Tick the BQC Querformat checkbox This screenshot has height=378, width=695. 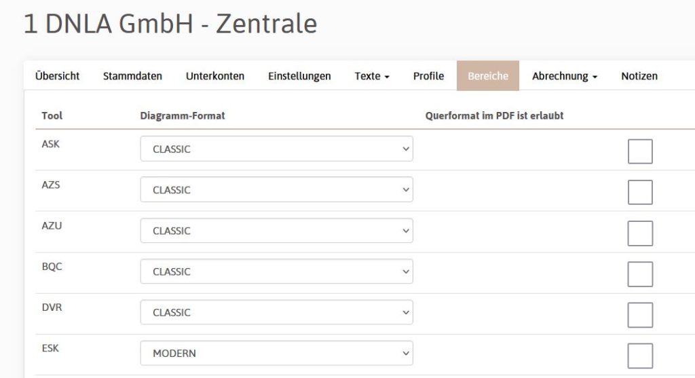640,274
